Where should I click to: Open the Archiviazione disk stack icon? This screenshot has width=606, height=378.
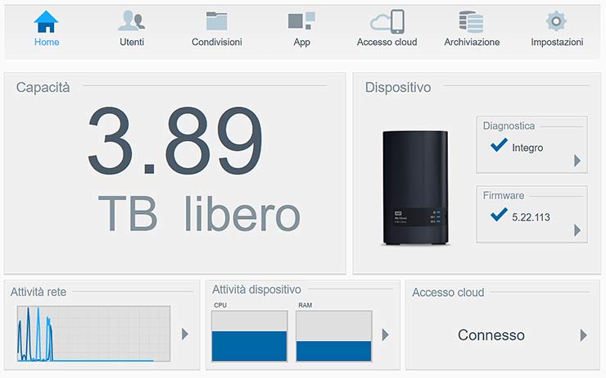point(472,20)
